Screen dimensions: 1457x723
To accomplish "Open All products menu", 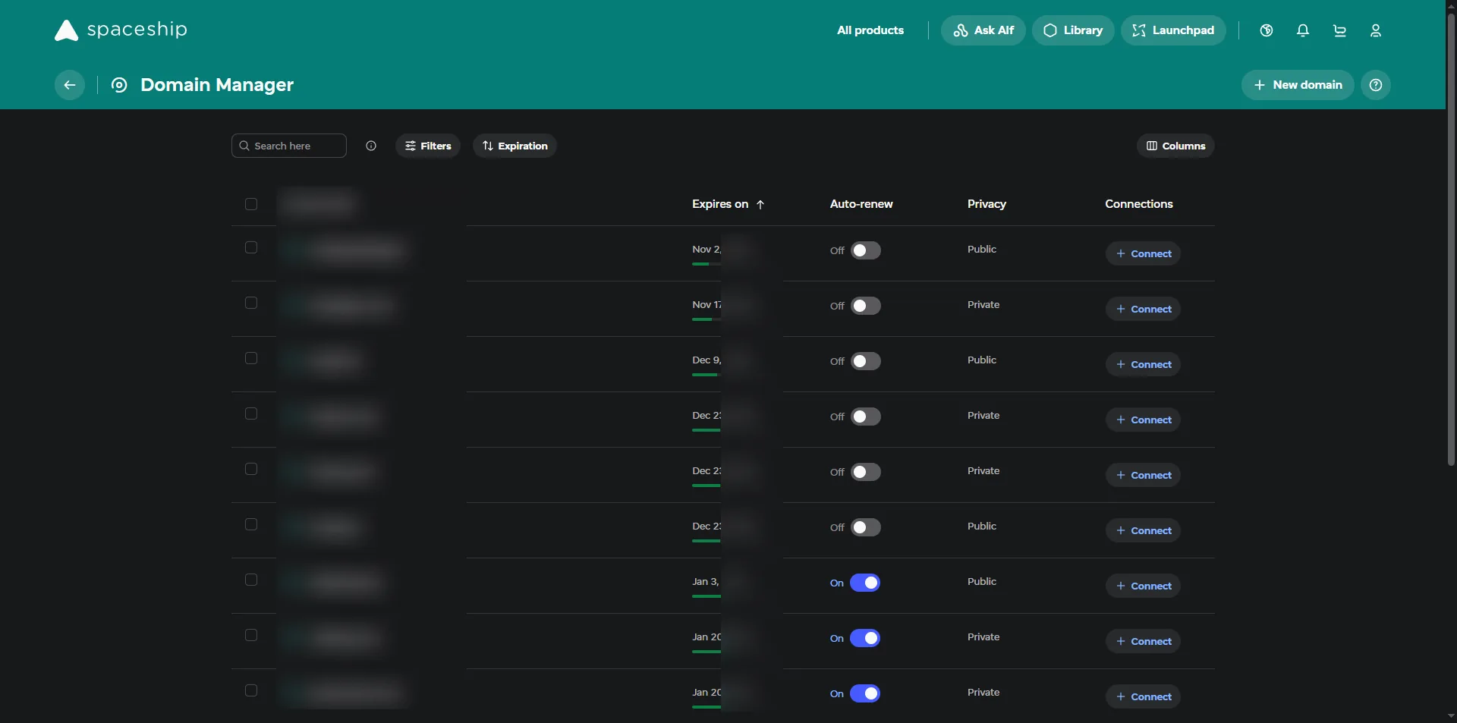I will click(x=870, y=30).
